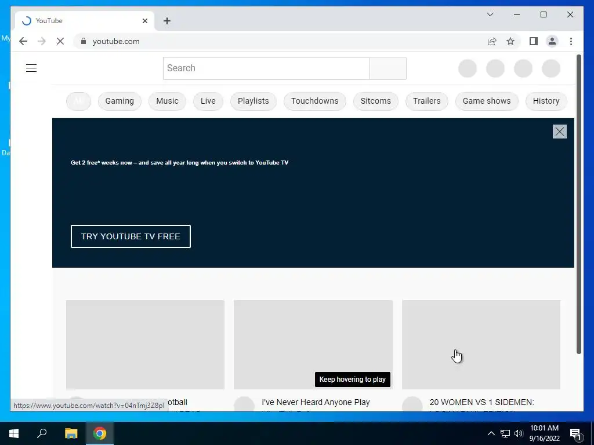Screen dimensions: 594x445
Task: Open channel avatar beside I've Never Heard
Action: tap(244, 405)
